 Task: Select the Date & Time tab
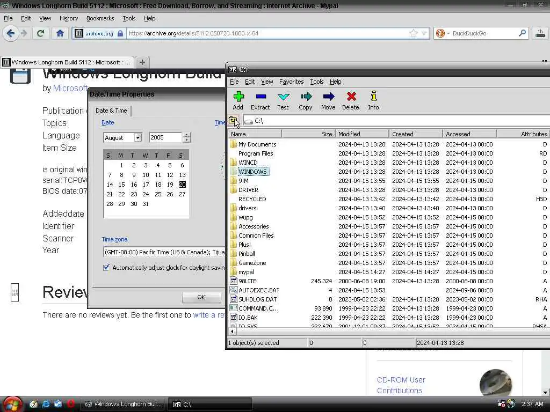coord(111,111)
